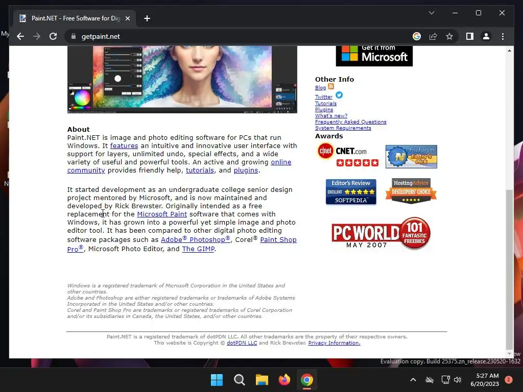523x392 pixels.
Task: Follow the features link
Action: (124, 145)
